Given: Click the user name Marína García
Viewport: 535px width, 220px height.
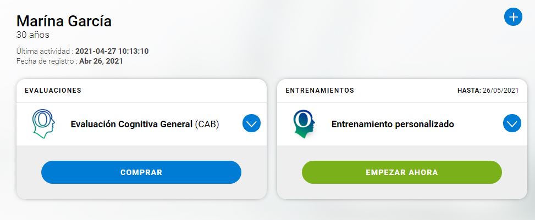Looking at the screenshot, I should (x=64, y=21).
